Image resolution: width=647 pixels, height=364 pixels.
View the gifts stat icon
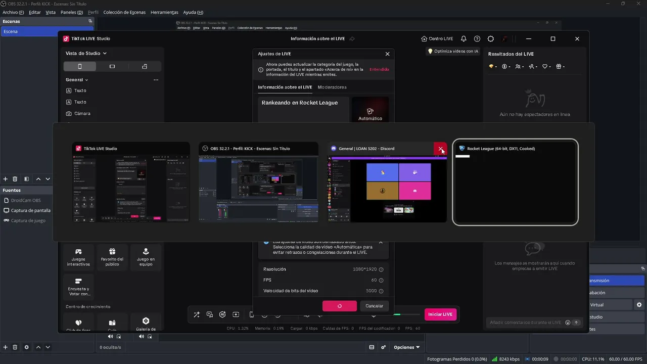click(559, 66)
